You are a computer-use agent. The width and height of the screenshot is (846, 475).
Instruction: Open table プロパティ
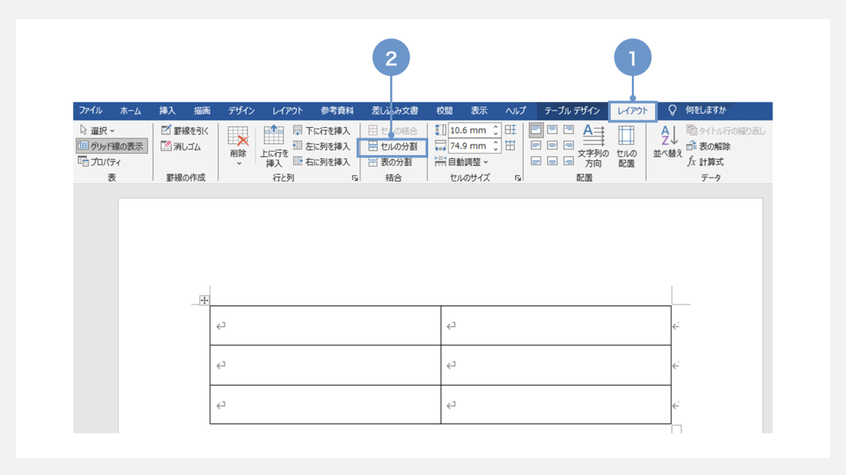pyautogui.click(x=100, y=162)
